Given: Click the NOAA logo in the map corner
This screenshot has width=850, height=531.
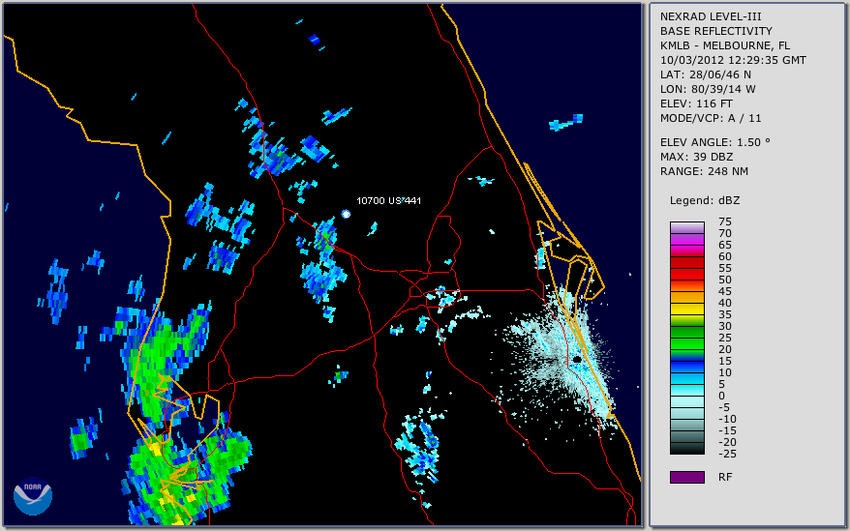Looking at the screenshot, I should point(33,496).
